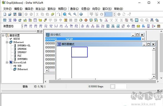Select the F7 ladder coil icon
The width and height of the screenshot is (163, 106).
click(56, 26)
